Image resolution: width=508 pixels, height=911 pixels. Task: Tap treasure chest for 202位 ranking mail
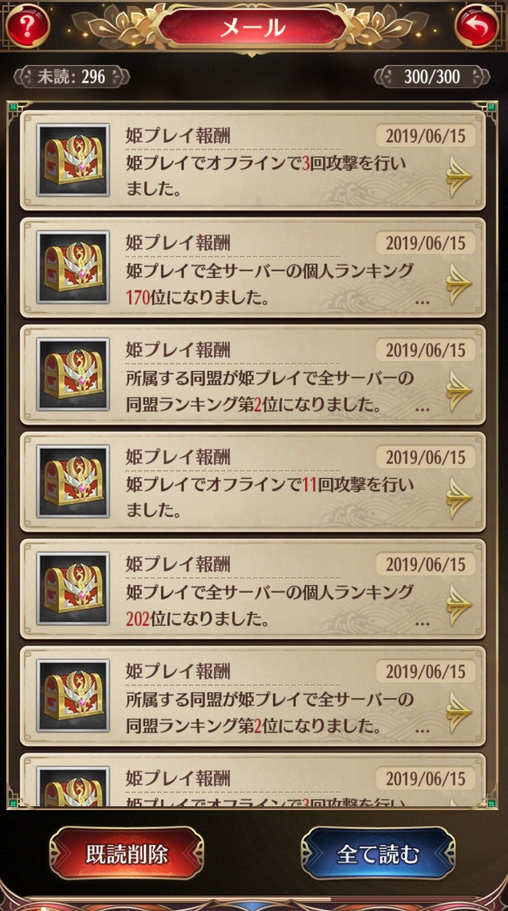(x=73, y=589)
